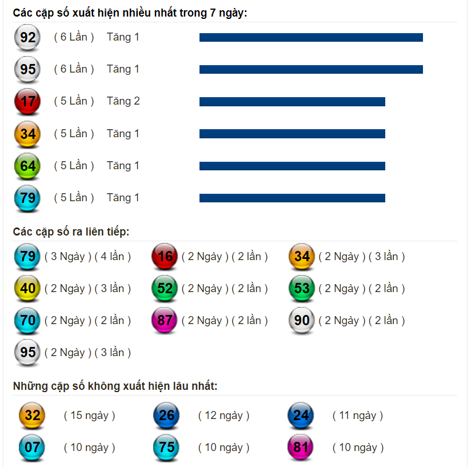The height and width of the screenshot is (467, 471).
Task: Click the dark blue ball numbered 24
Action: click(x=301, y=416)
